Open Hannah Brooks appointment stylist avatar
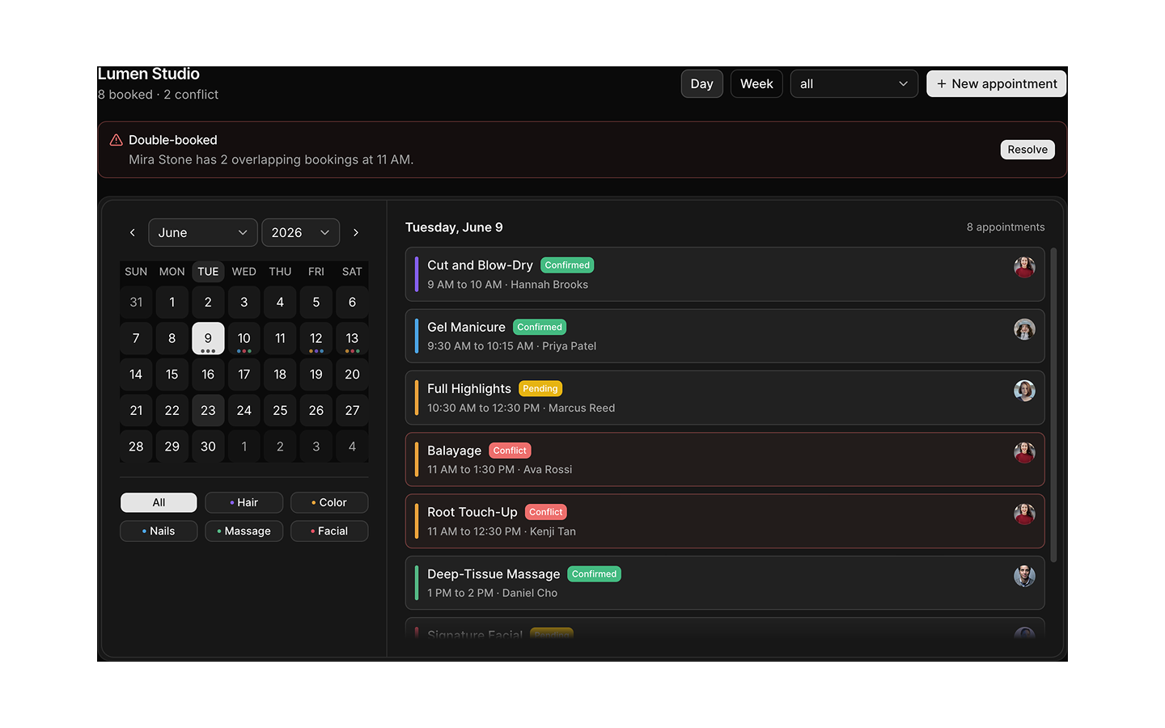This screenshot has width=1165, height=728. (x=1024, y=267)
